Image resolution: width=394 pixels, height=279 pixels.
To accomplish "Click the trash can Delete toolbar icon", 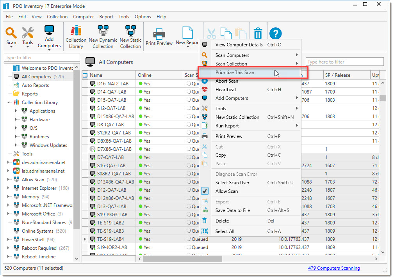I will click(x=258, y=33).
